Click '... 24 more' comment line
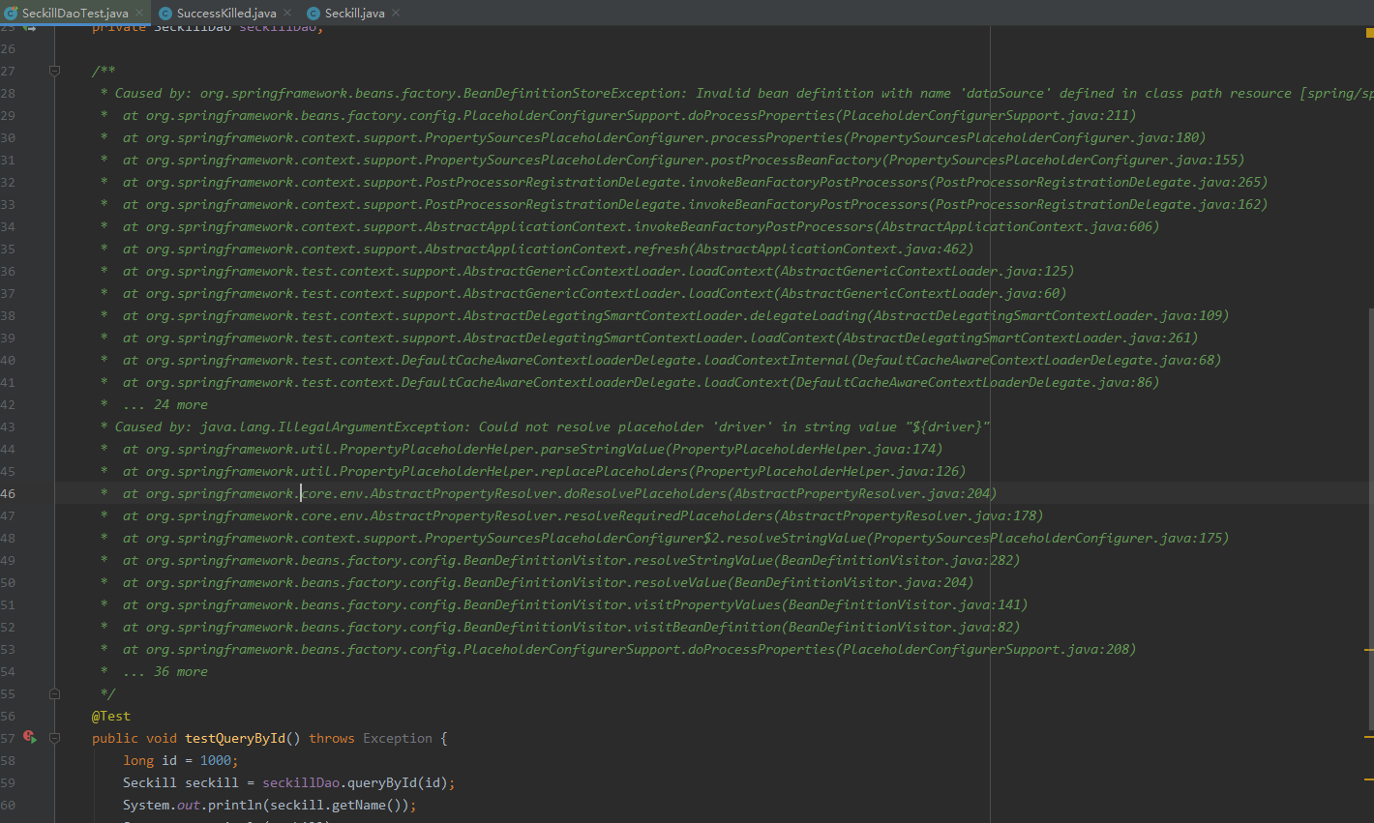 coord(164,404)
